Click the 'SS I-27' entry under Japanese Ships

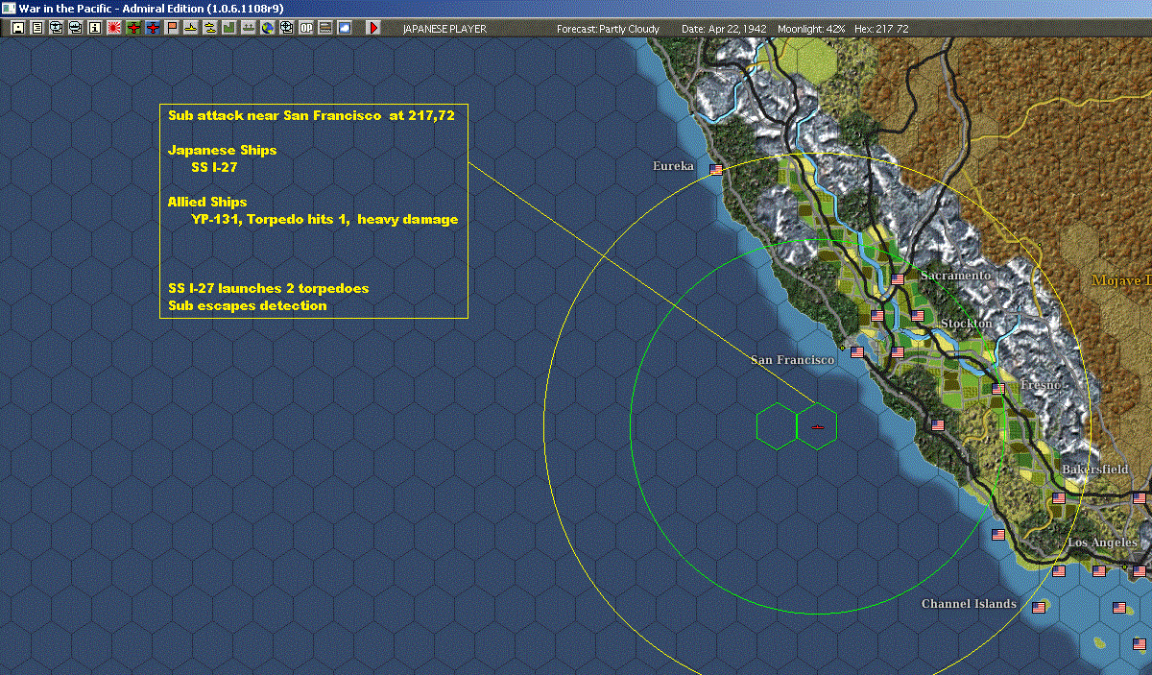(x=214, y=167)
